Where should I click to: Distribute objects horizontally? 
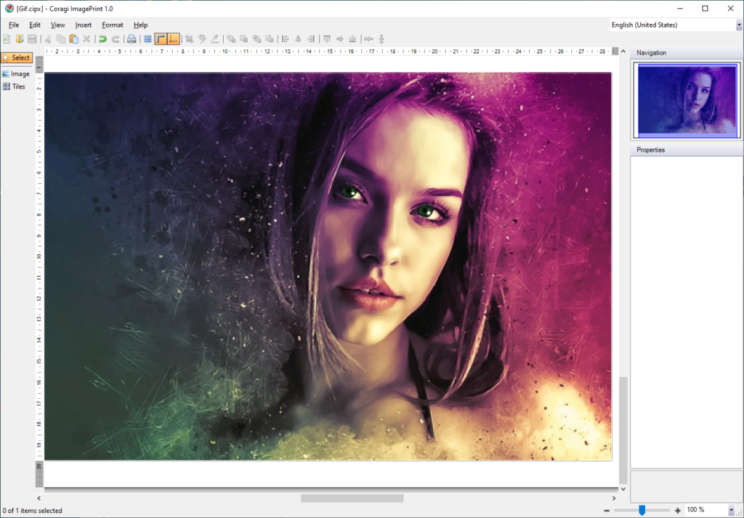tap(368, 39)
